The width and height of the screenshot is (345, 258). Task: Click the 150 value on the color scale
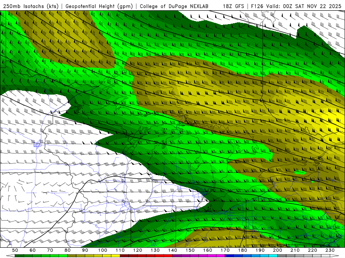[x=190, y=250]
